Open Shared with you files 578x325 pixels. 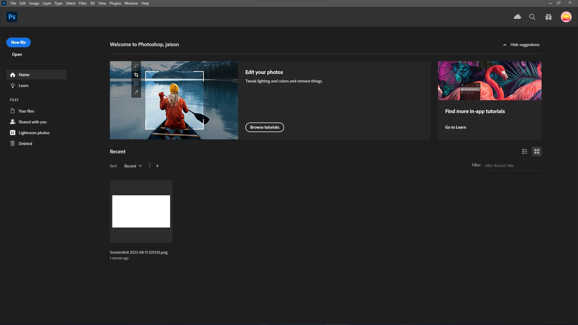pyautogui.click(x=32, y=122)
